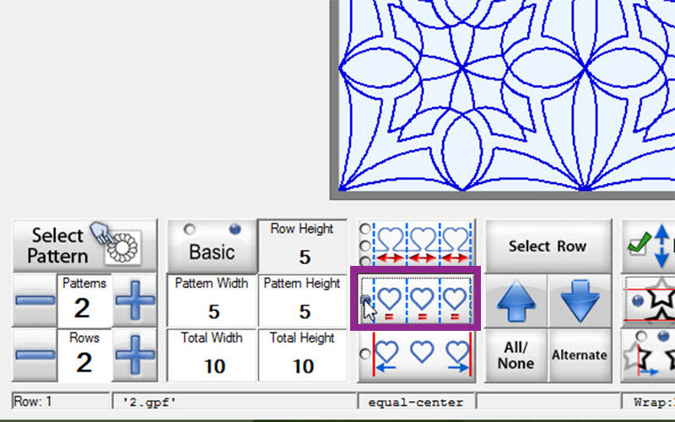The width and height of the screenshot is (675, 422).
Task: Click the Rows value field showing 2
Action: tap(84, 355)
